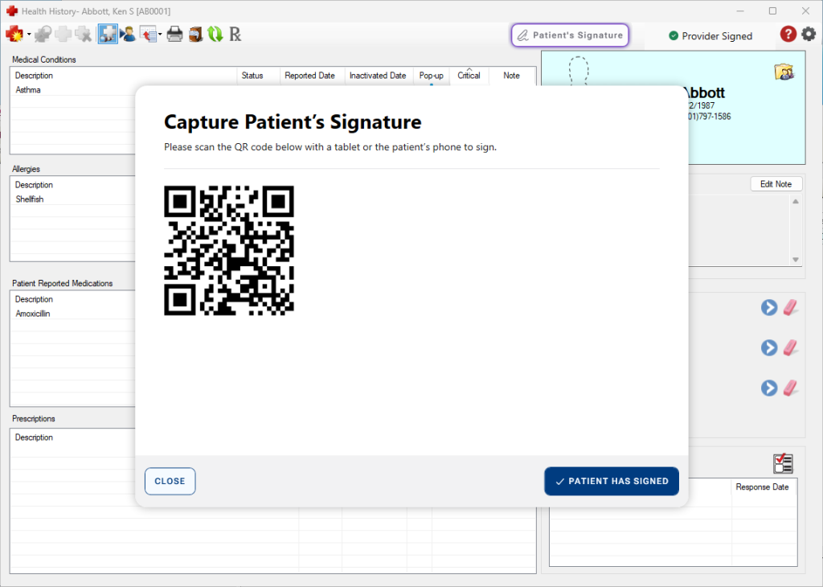This screenshot has height=587, width=823.
Task: Click the checklist questionnaire icon
Action: click(x=782, y=463)
